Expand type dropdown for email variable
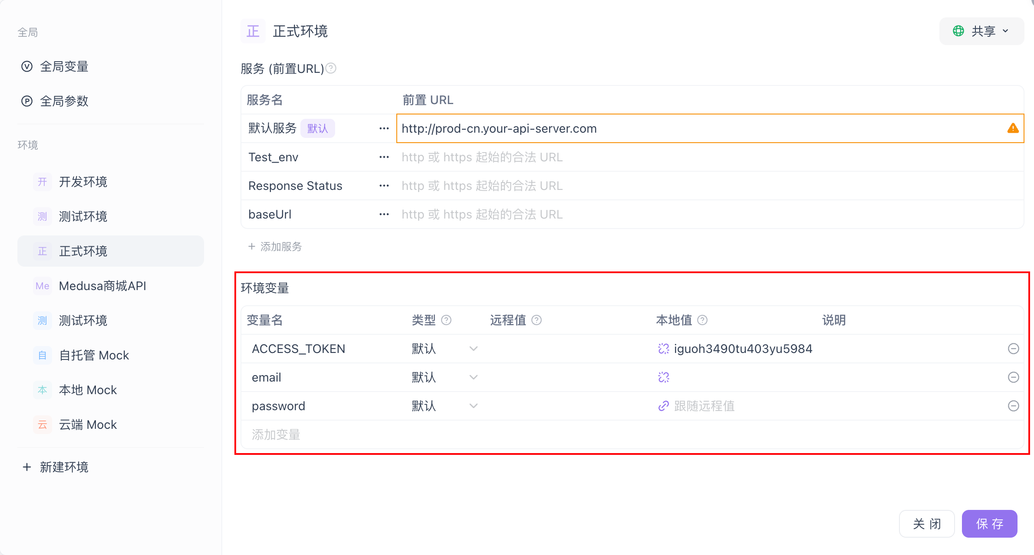The height and width of the screenshot is (555, 1034). pyautogui.click(x=473, y=377)
